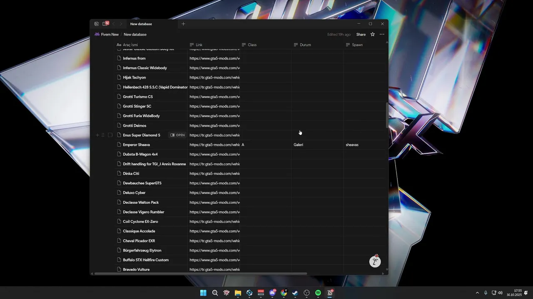Screen dimensions: 533x299
Task: Open the Grotti Furia WideBody row
Action: coord(141,116)
